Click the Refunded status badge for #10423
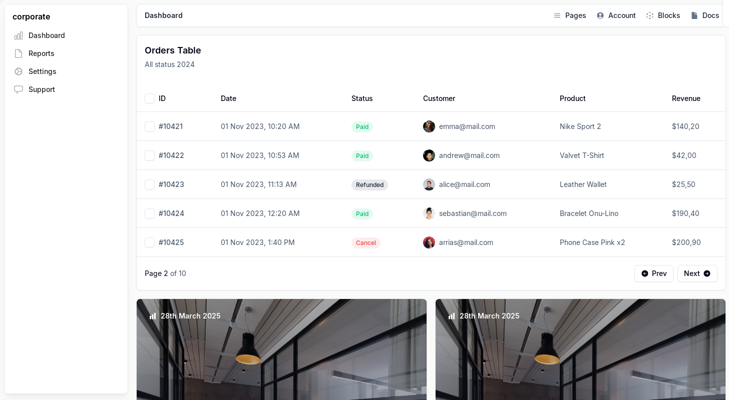Screen dimensions: 729x400 pos(370,185)
